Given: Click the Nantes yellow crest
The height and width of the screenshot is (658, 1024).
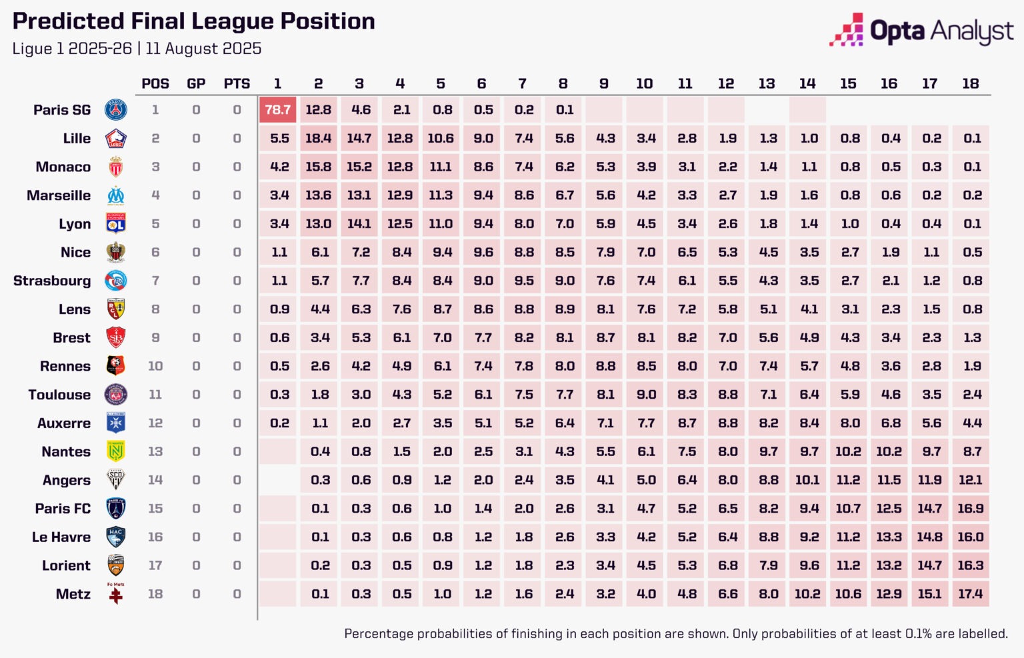Looking at the screenshot, I should point(116,451).
